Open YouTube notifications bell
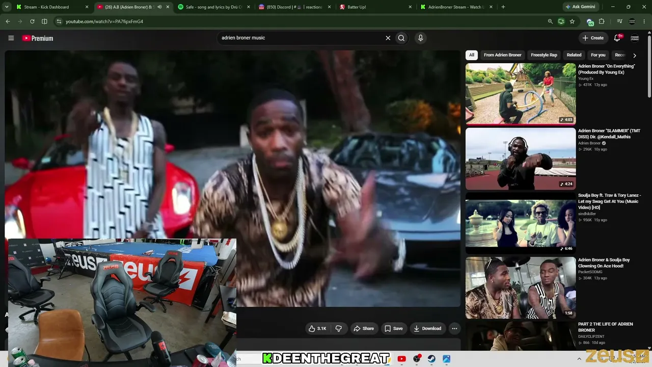This screenshot has height=367, width=652. point(617,38)
